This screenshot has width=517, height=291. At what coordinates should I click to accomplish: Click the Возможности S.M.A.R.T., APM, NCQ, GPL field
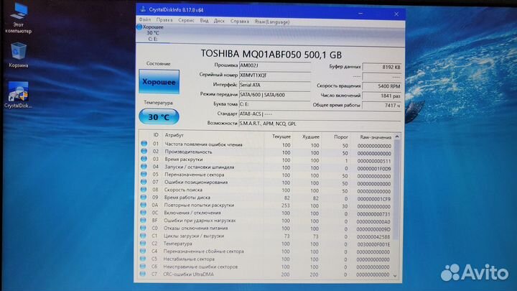(x=320, y=124)
